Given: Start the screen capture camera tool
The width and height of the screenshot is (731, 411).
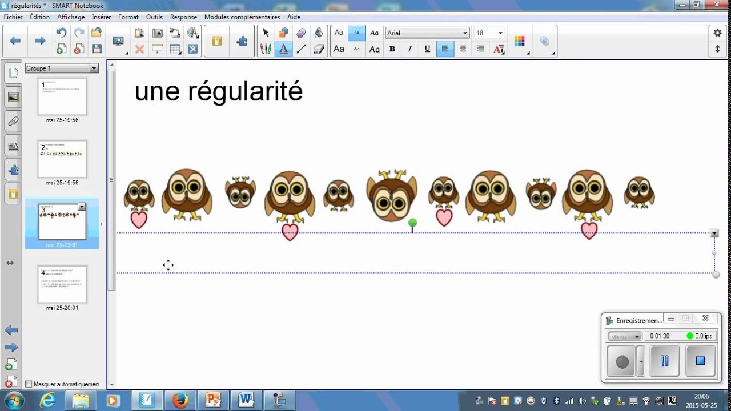Looking at the screenshot, I should pyautogui.click(x=157, y=33).
